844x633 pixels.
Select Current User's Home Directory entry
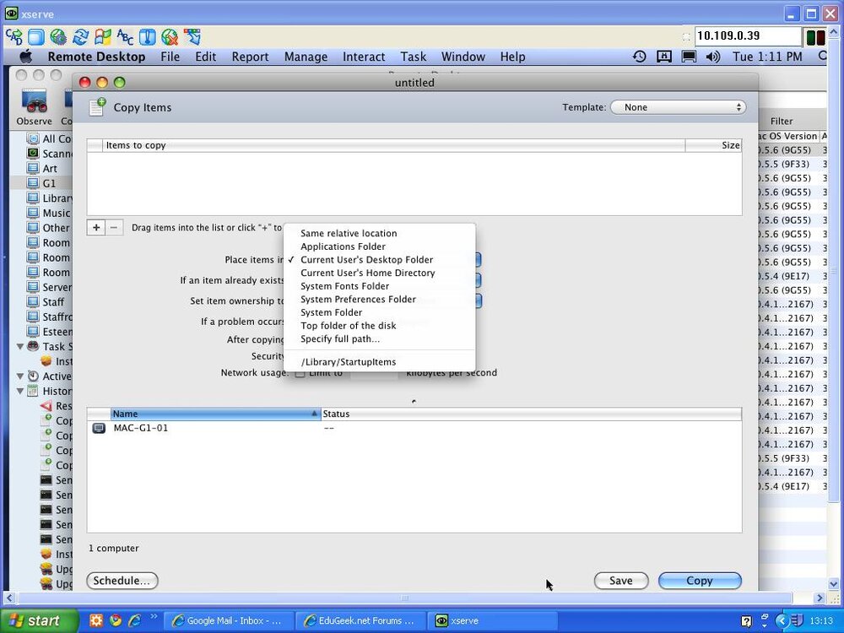pyautogui.click(x=380, y=273)
